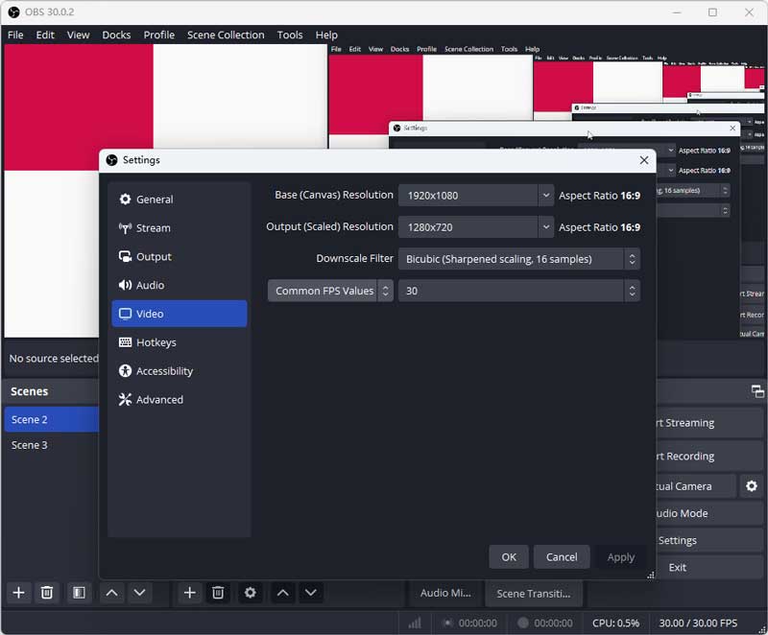Switch to Audio settings category
The height and width of the screenshot is (635, 768).
pyautogui.click(x=150, y=285)
